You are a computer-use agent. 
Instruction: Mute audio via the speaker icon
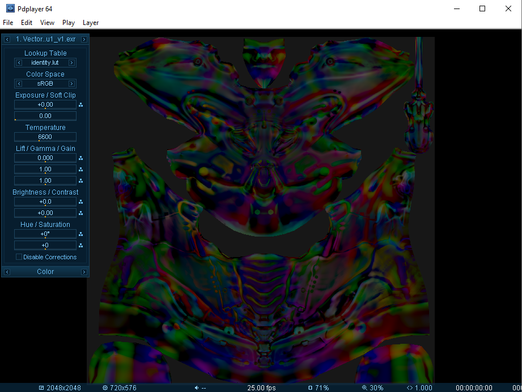pos(197,388)
